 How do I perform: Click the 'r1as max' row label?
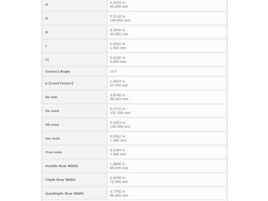pyautogui.click(x=54, y=152)
